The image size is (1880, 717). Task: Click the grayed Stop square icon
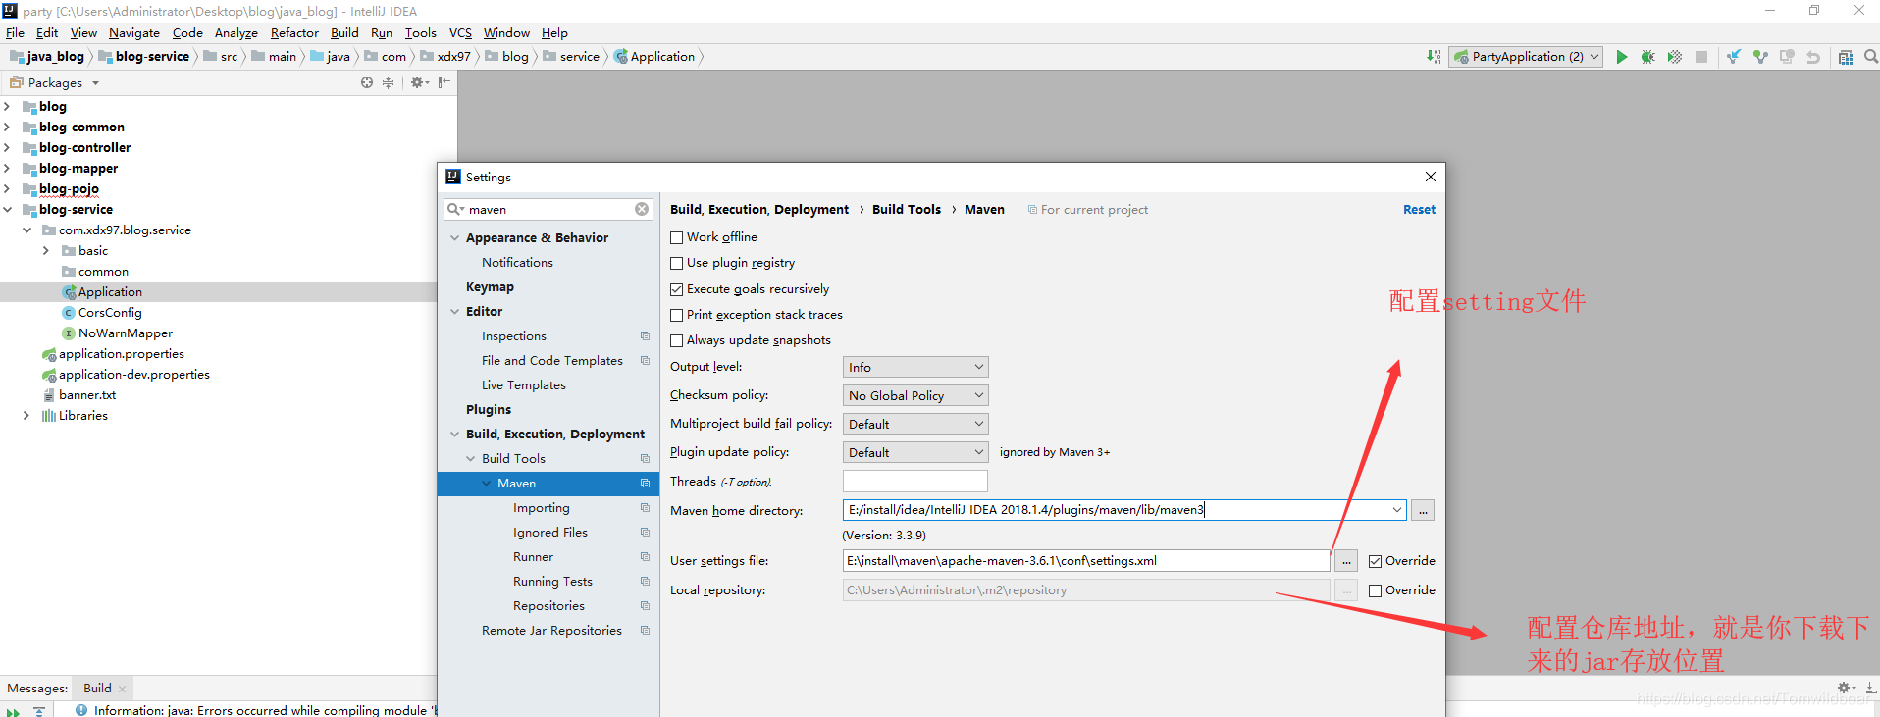pyautogui.click(x=1701, y=57)
